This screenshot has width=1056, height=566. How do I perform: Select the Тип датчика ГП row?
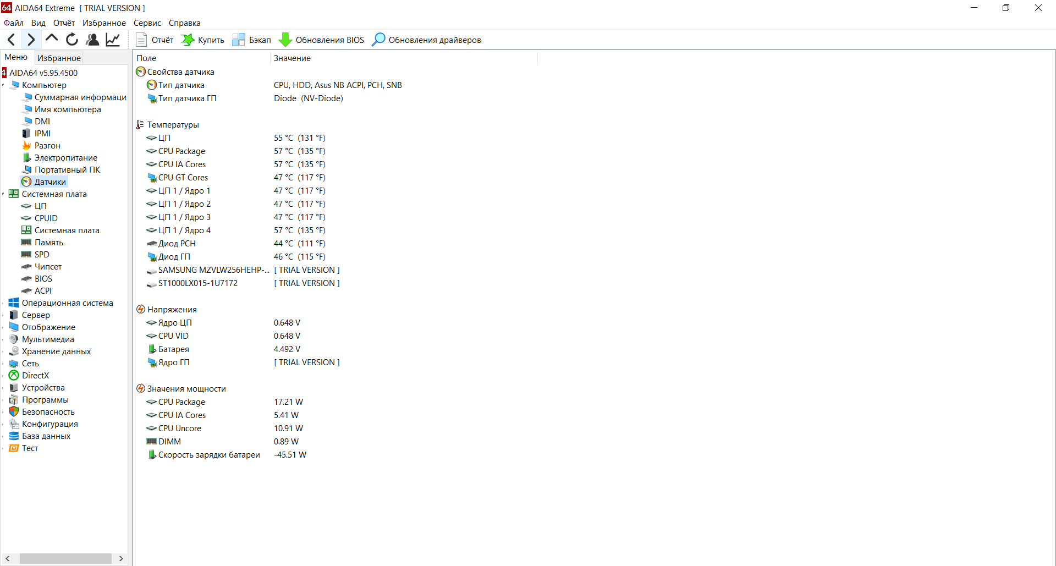245,98
